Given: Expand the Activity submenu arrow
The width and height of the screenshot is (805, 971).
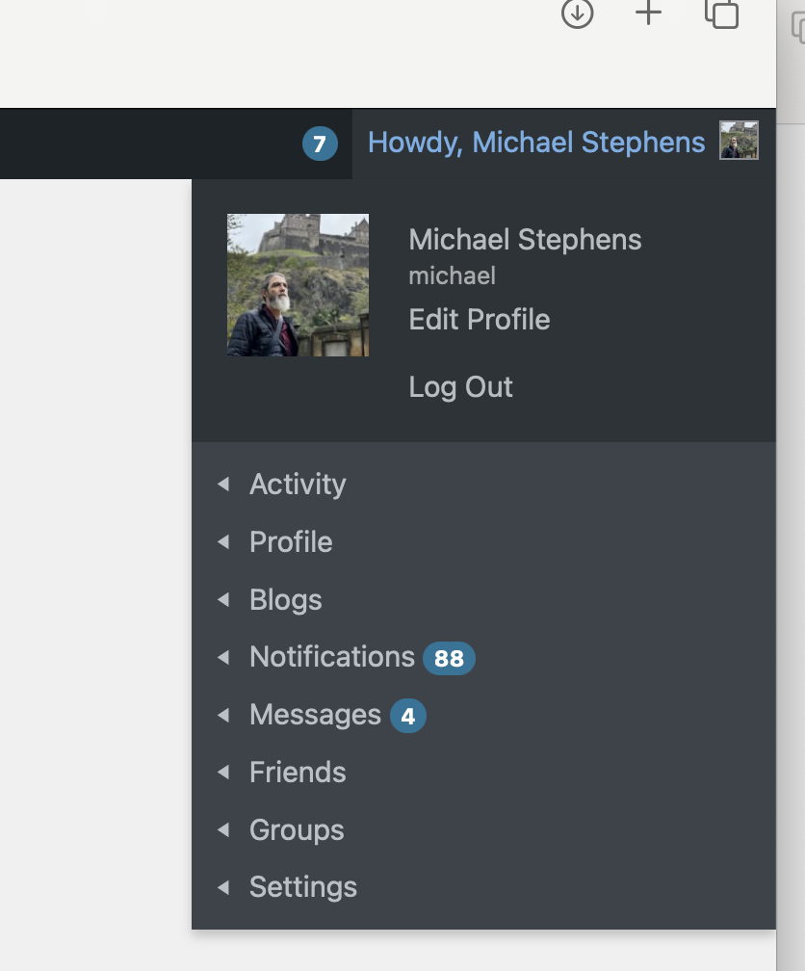Looking at the screenshot, I should [x=223, y=484].
